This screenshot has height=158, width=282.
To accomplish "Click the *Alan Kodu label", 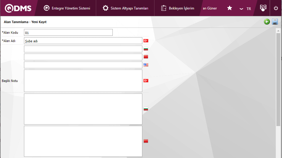I will click(10, 33).
